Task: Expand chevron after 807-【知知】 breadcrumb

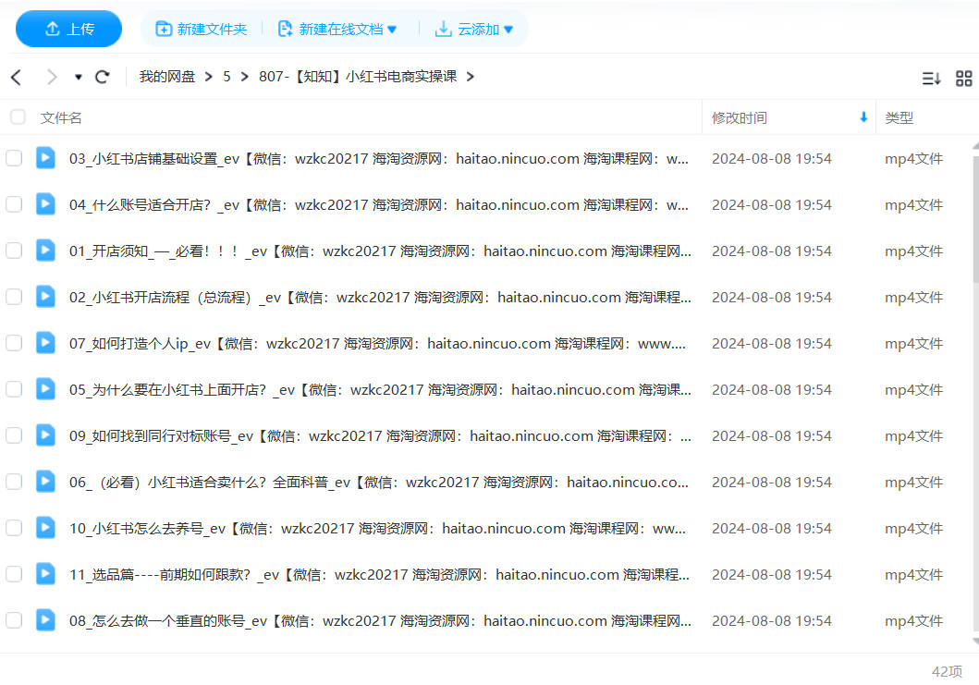Action: click(471, 77)
